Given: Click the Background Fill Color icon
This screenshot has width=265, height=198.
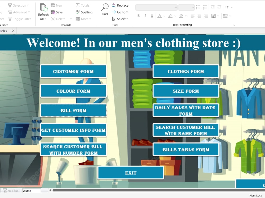Looking at the screenshot, I should (181, 16).
